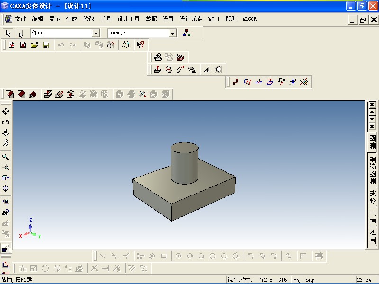Click the extrude feature icon

tap(158, 70)
